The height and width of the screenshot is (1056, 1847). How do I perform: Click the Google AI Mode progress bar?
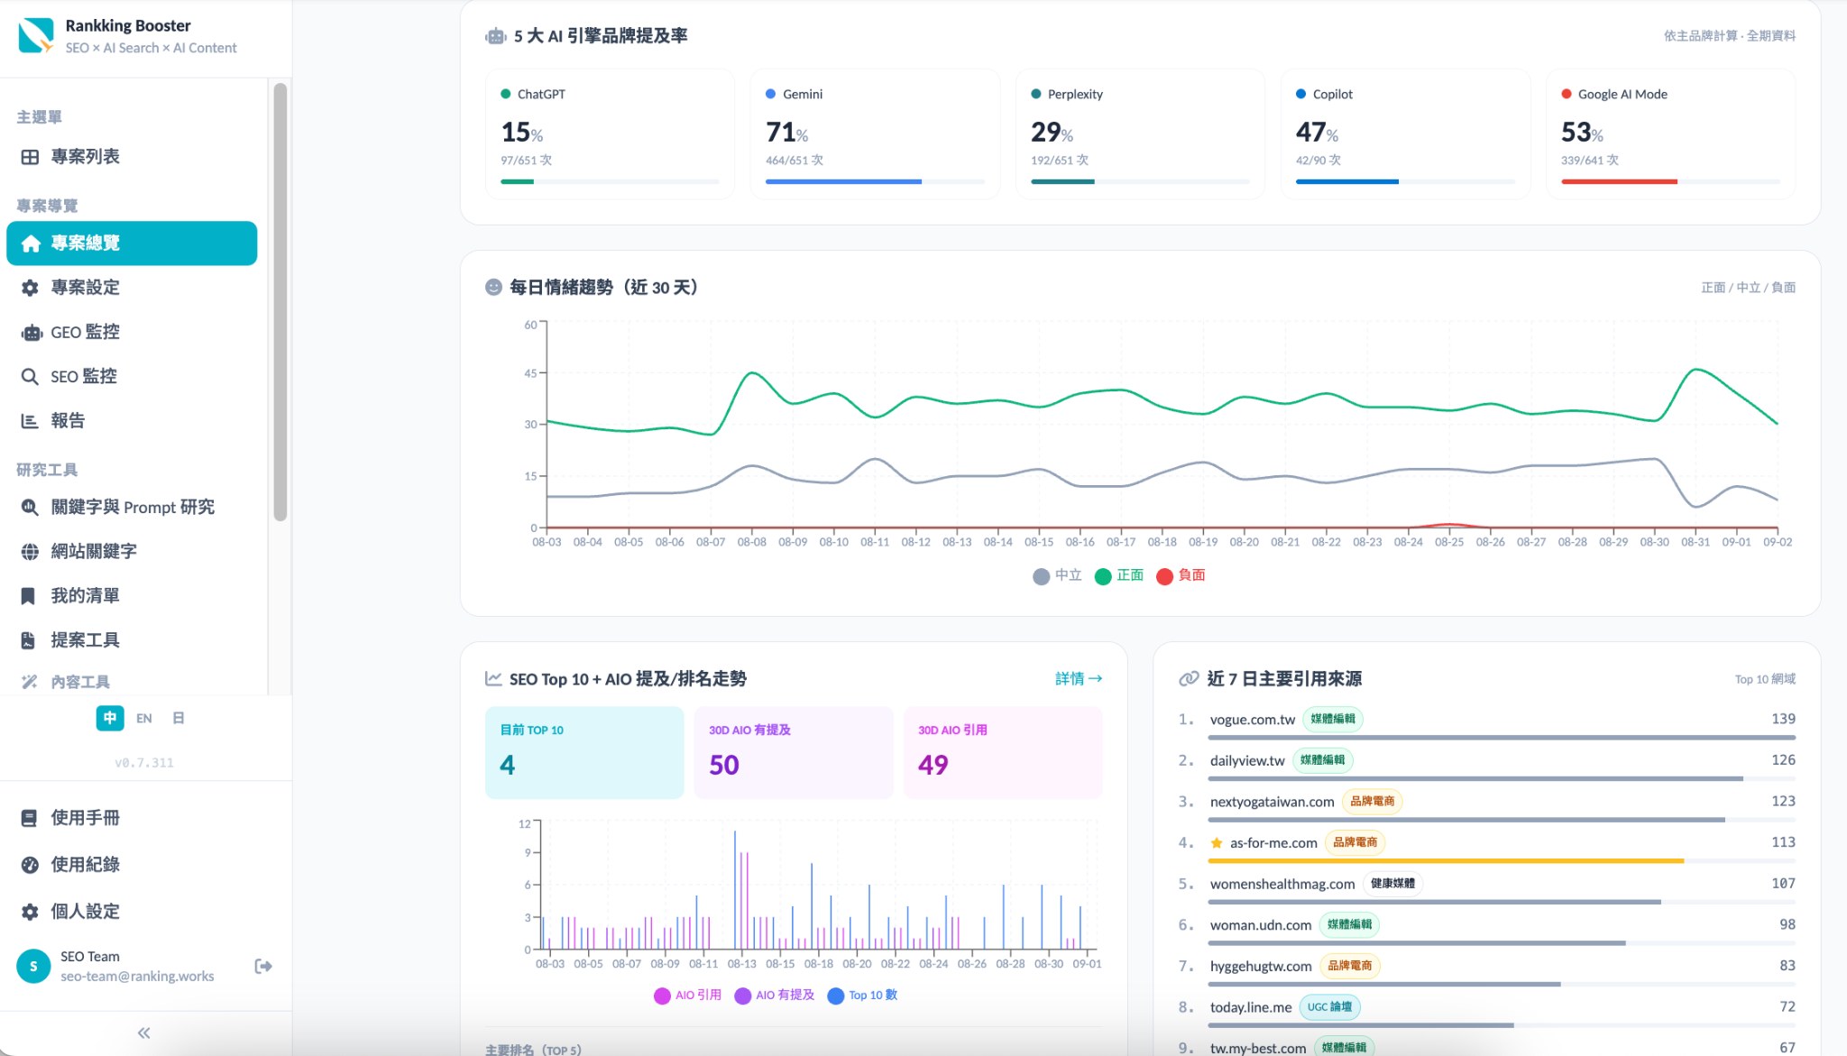pyautogui.click(x=1670, y=182)
